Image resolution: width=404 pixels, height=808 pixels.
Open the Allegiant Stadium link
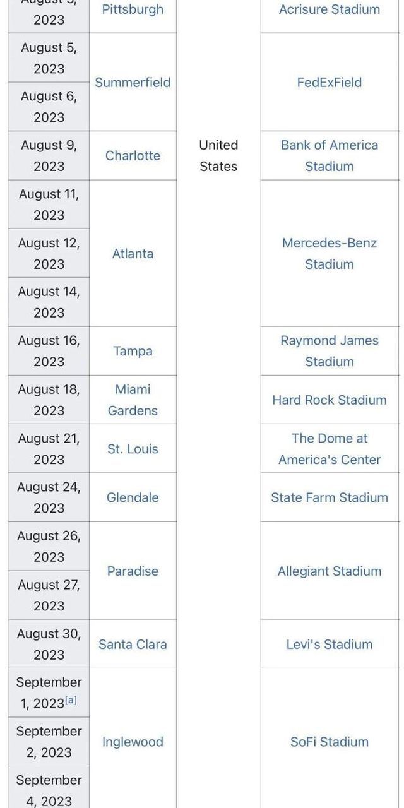tap(330, 571)
